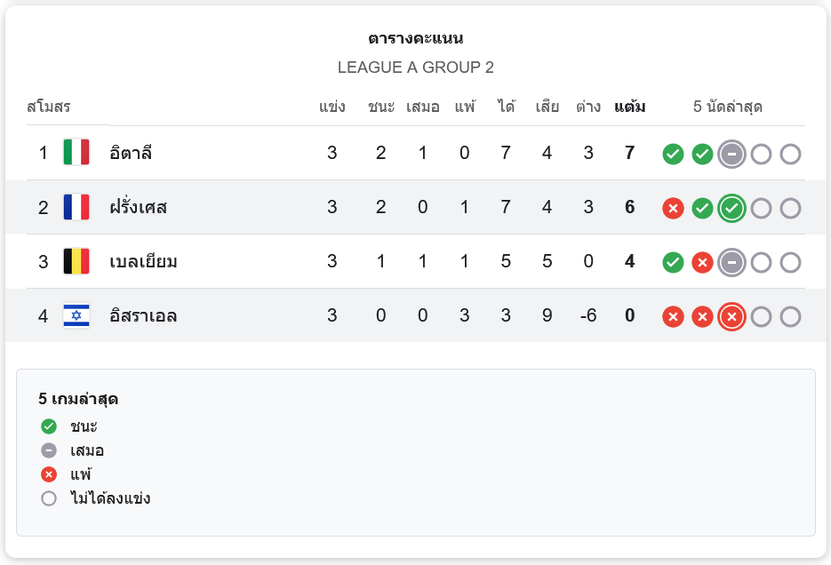Open the อิตาลี team link
Image resolution: width=831 pixels, height=565 pixels.
pyautogui.click(x=131, y=153)
